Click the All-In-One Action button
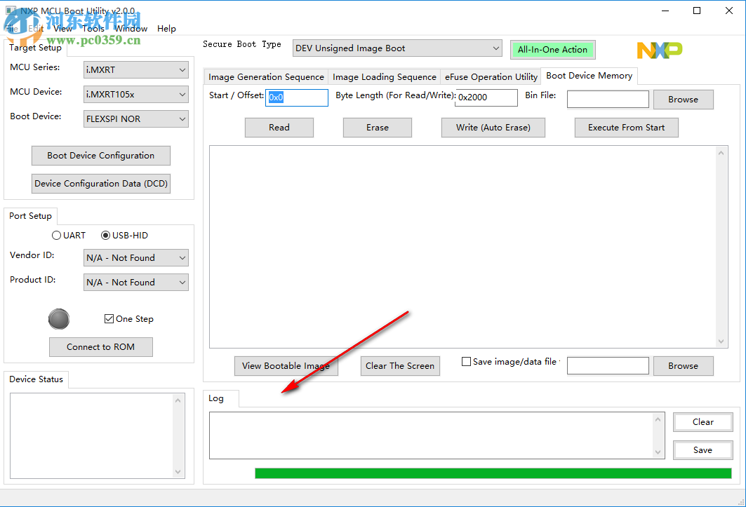This screenshot has width=746, height=507. click(x=553, y=50)
